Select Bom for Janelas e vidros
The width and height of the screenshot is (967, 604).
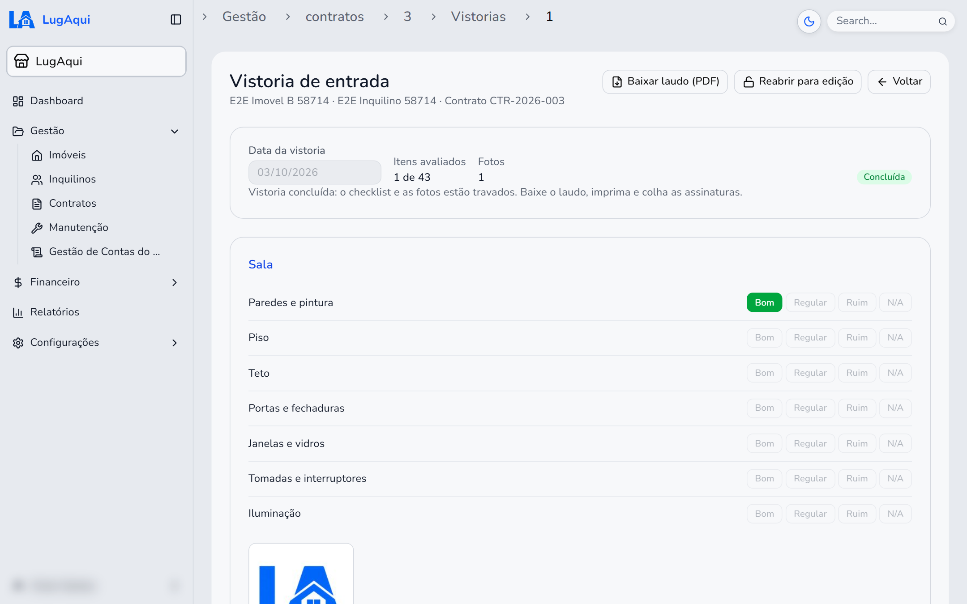(764, 443)
